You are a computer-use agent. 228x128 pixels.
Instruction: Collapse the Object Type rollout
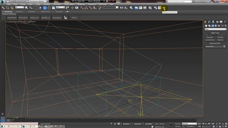tap(215, 33)
